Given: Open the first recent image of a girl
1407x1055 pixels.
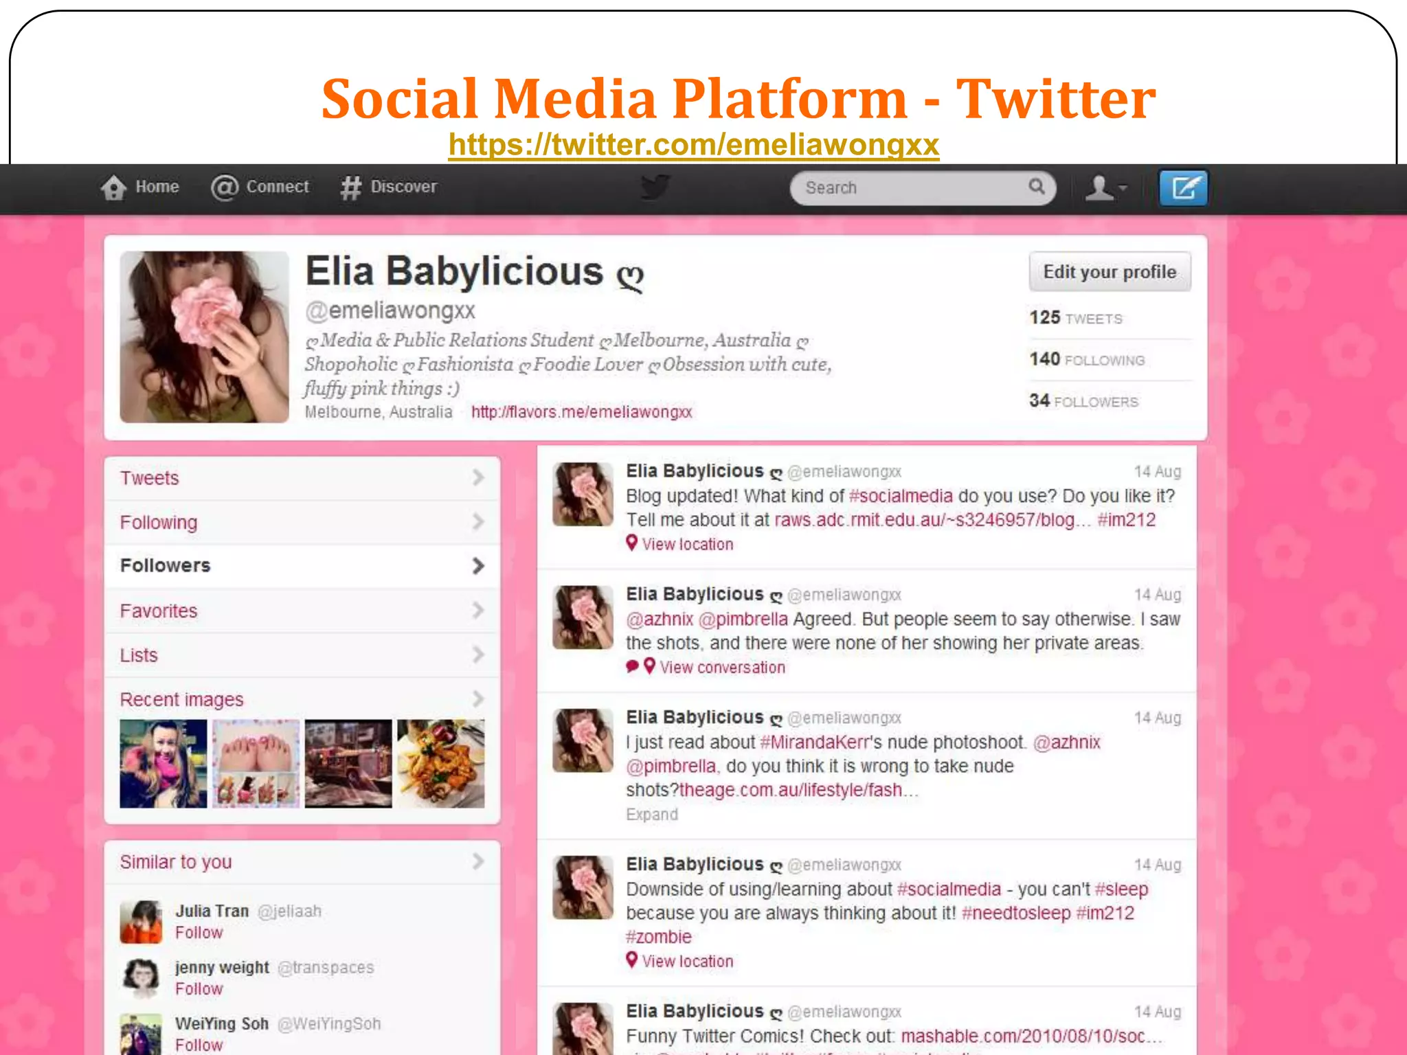Looking at the screenshot, I should coord(164,764).
